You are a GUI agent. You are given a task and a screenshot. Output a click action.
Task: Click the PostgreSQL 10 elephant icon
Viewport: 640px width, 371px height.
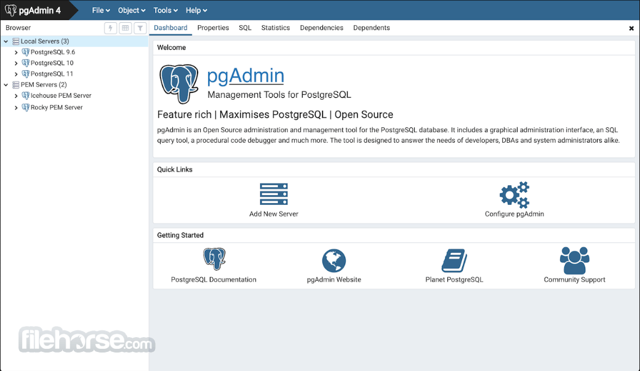point(26,63)
